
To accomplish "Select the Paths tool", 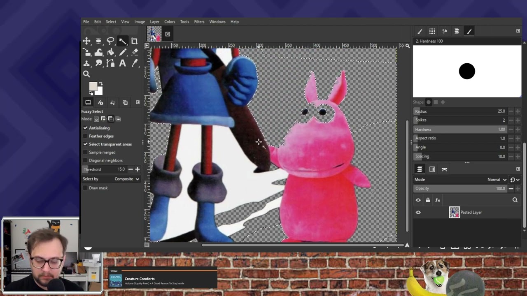I will pyautogui.click(x=110, y=63).
